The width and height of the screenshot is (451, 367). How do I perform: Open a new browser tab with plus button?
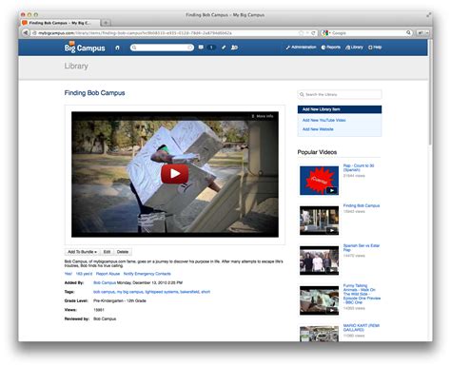[106, 23]
